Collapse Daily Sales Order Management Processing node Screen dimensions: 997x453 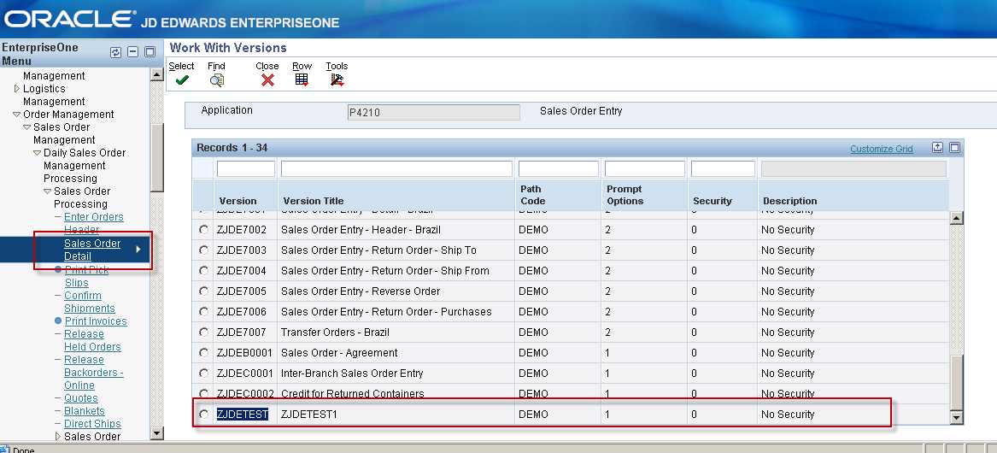tap(37, 153)
